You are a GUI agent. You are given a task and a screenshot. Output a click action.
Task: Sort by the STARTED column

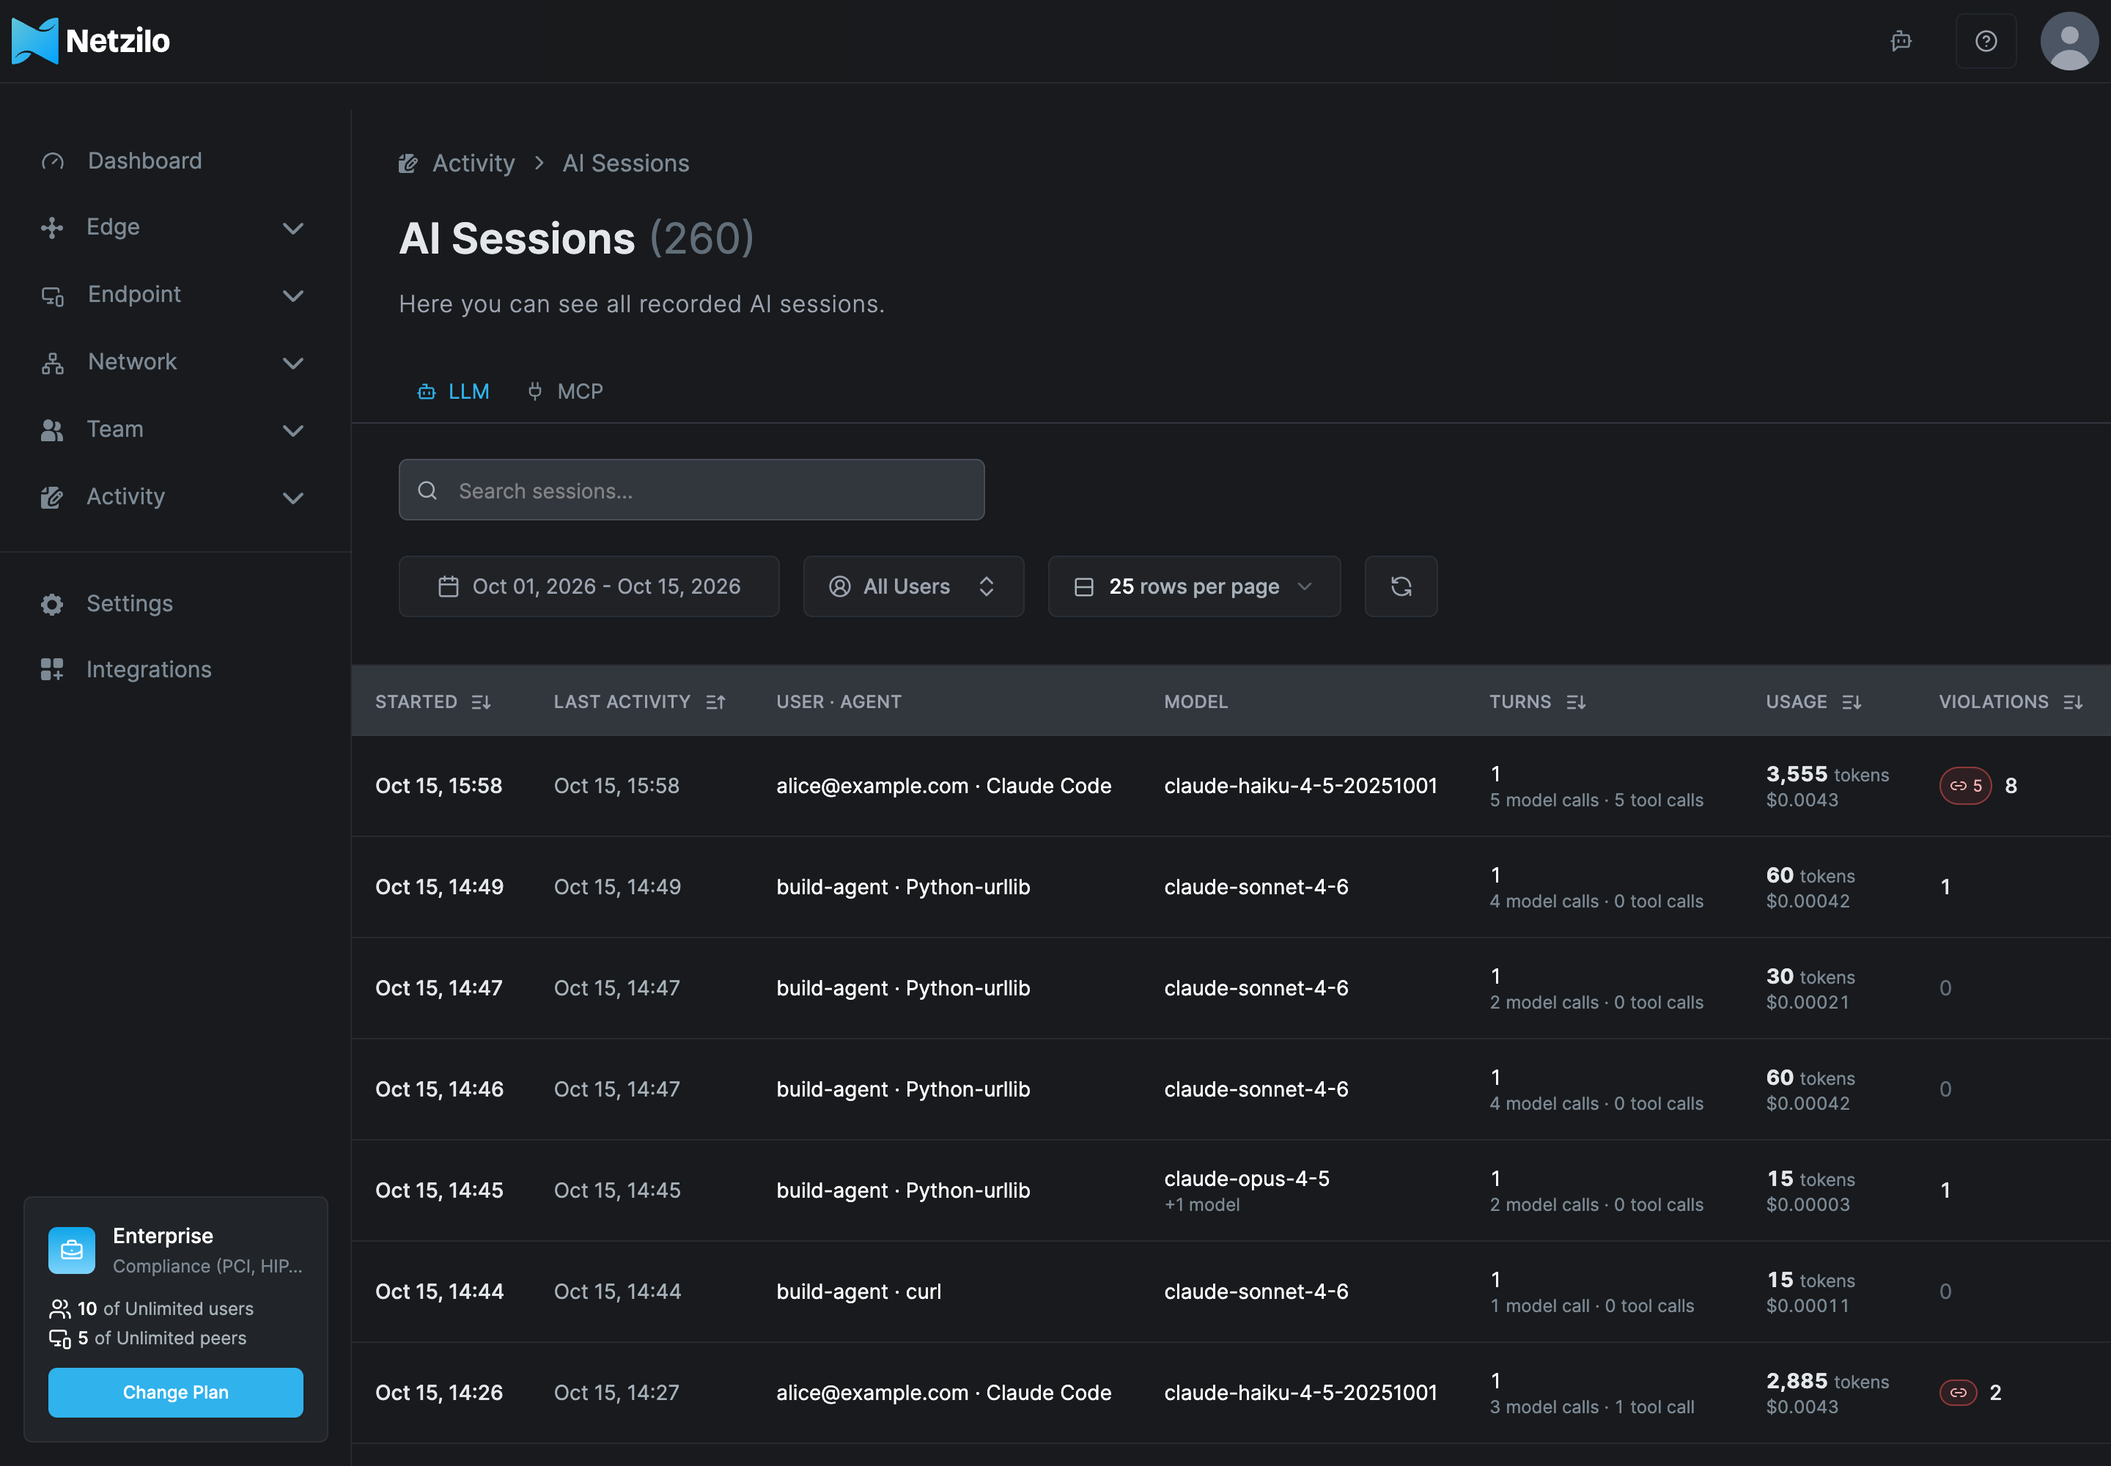(x=434, y=701)
